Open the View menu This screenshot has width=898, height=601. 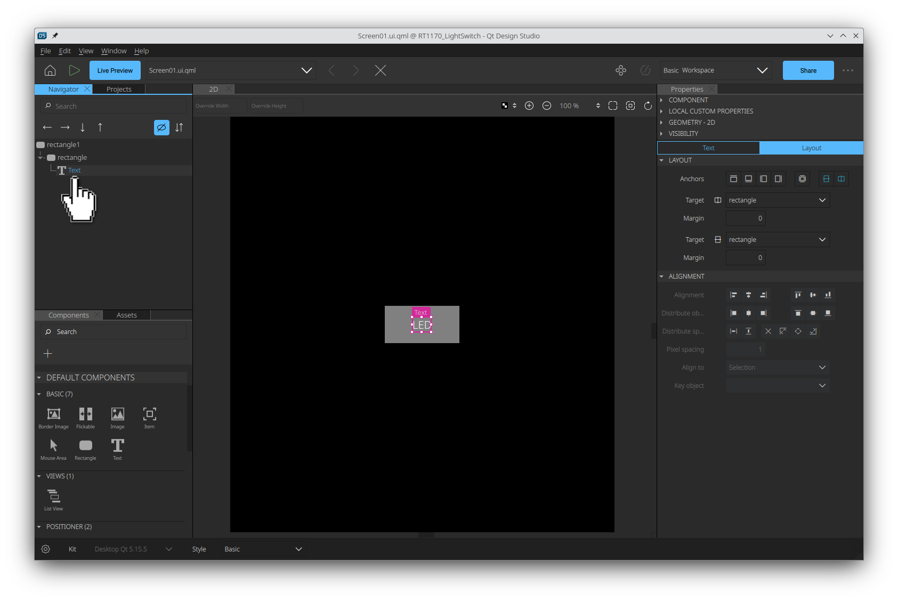85,51
